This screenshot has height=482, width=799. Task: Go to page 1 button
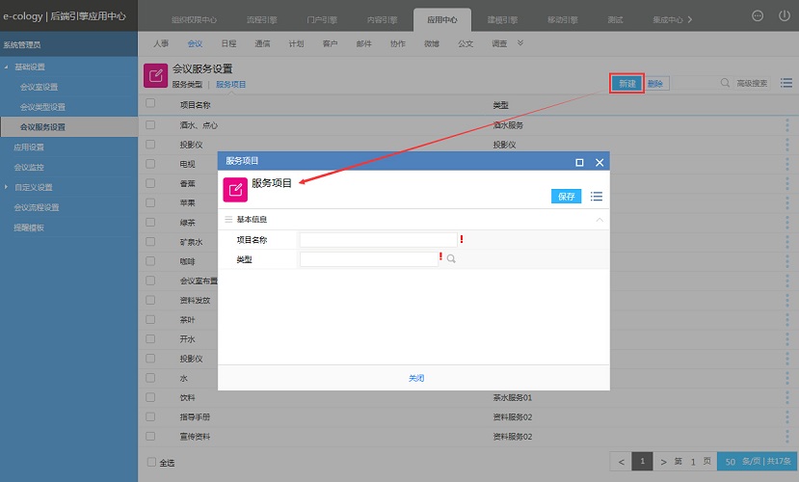click(643, 462)
